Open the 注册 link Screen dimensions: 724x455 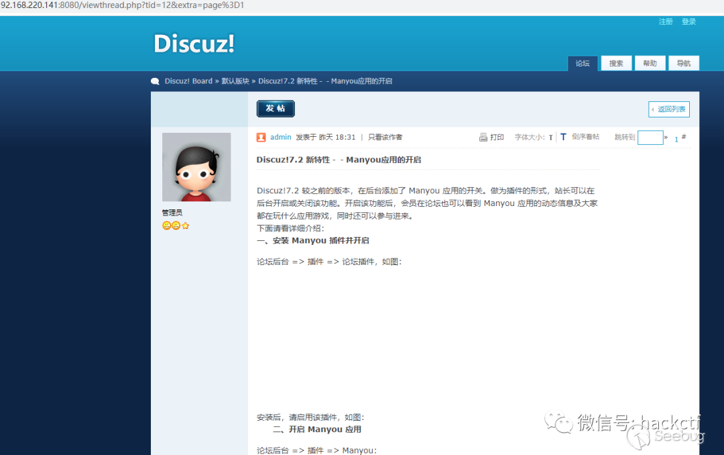coord(666,21)
